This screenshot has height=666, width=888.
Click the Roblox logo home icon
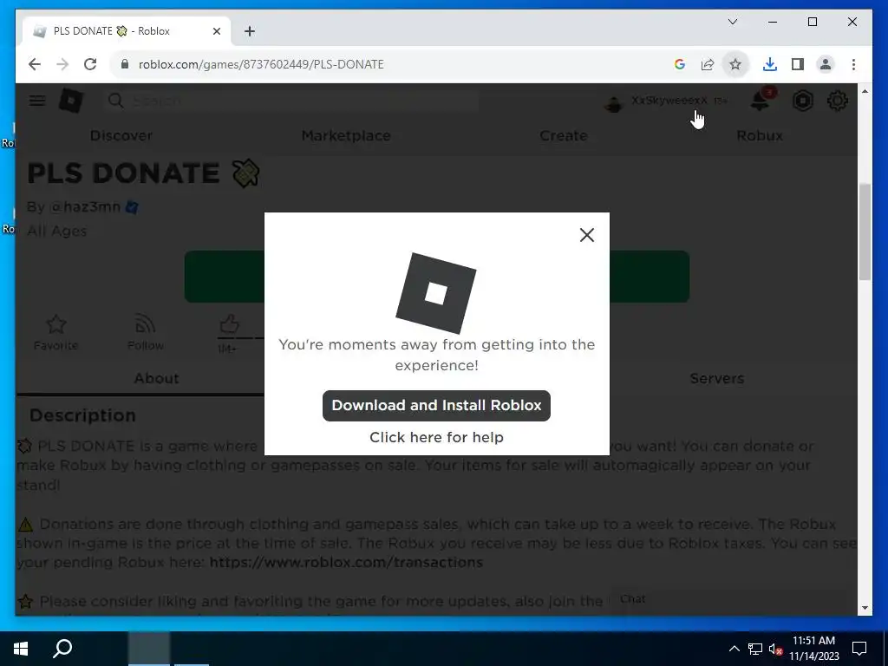[71, 101]
